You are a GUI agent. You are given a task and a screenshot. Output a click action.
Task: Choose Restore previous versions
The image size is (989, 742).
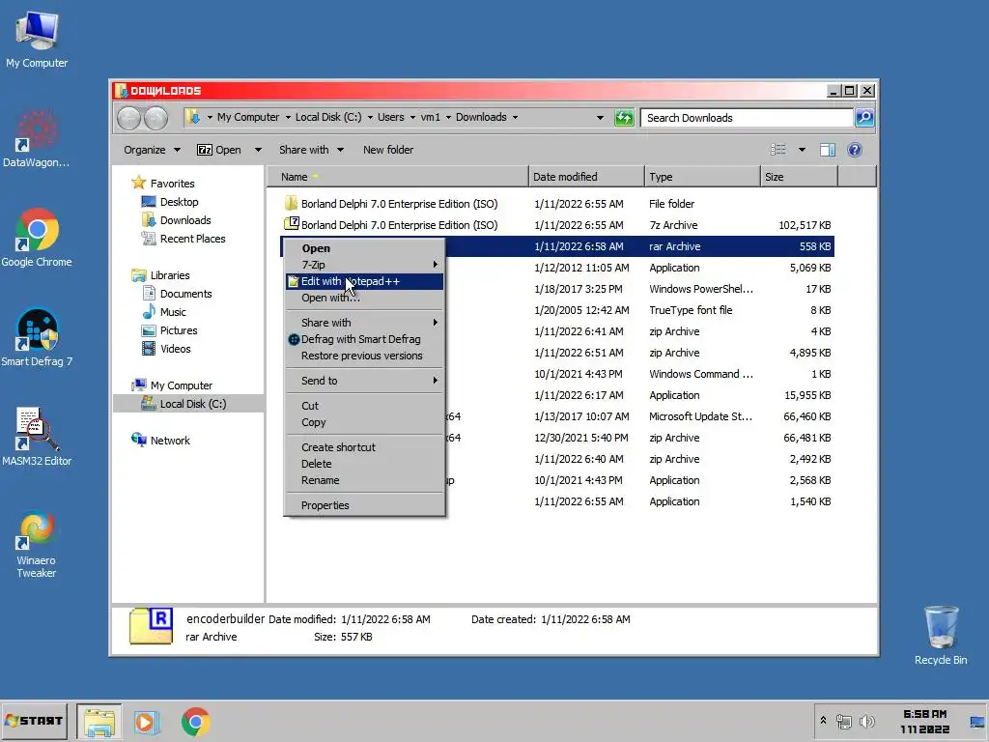364,356
